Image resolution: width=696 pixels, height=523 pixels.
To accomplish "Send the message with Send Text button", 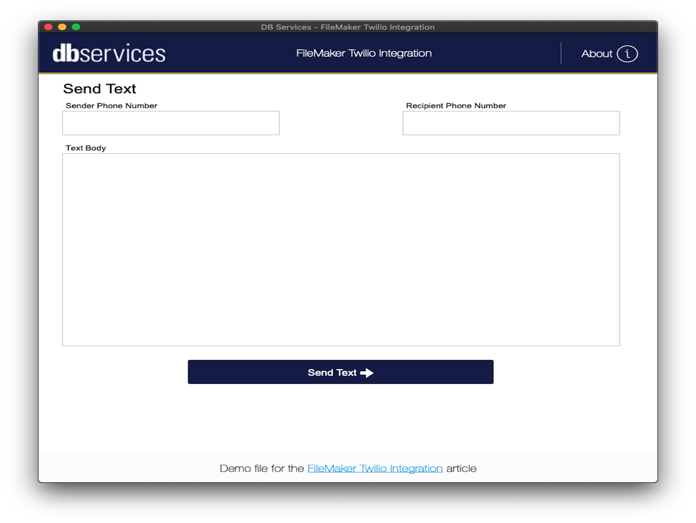I will pos(341,372).
